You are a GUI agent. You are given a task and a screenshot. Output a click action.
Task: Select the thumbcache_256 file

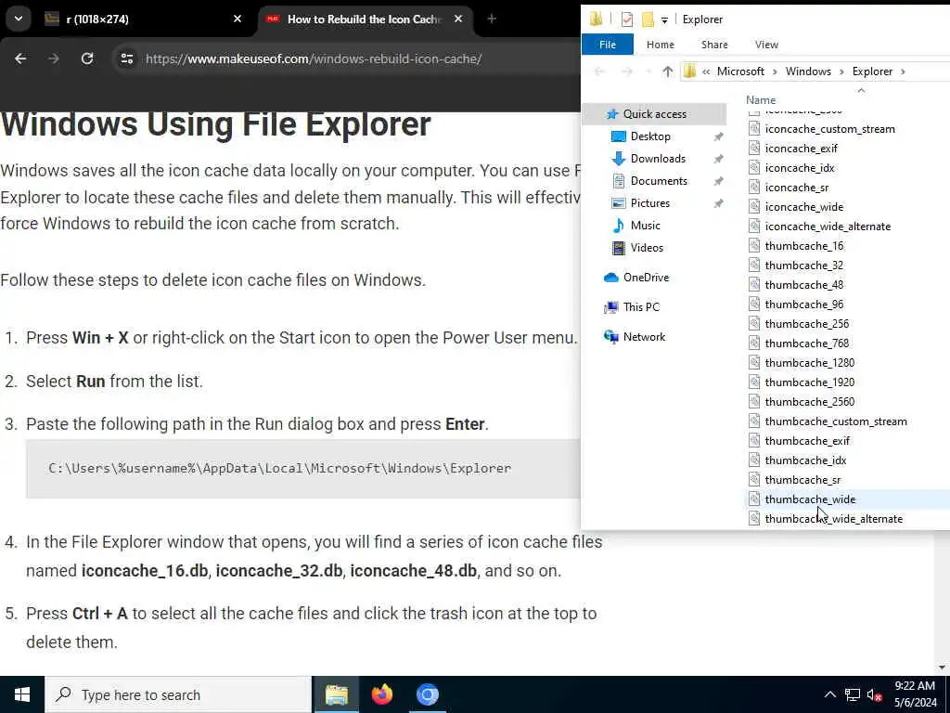pos(807,324)
